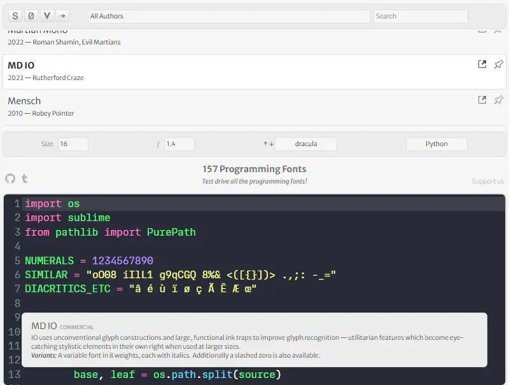This screenshot has height=385, width=509.
Task: Open MD IO website link icon
Action: coord(482,64)
